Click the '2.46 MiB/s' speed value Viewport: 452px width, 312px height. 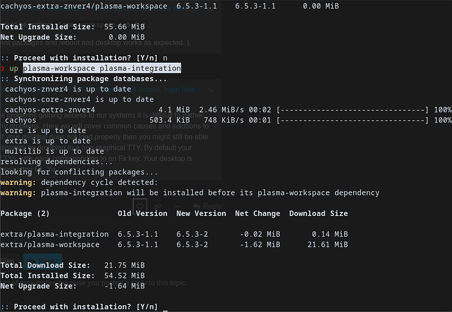[x=221, y=110]
